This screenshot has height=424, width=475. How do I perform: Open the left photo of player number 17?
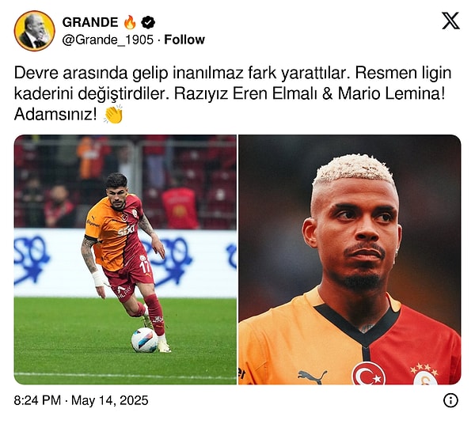(125, 259)
